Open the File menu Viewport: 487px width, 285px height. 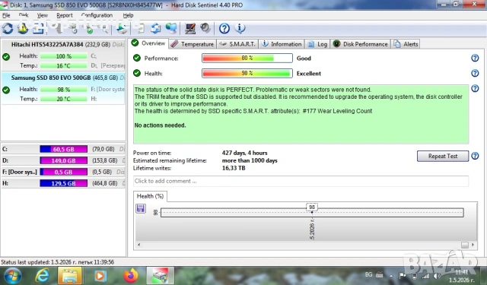coord(6,15)
